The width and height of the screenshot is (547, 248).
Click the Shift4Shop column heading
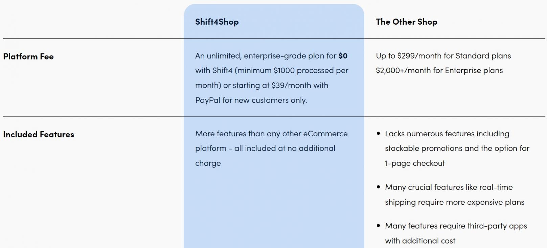click(x=217, y=22)
